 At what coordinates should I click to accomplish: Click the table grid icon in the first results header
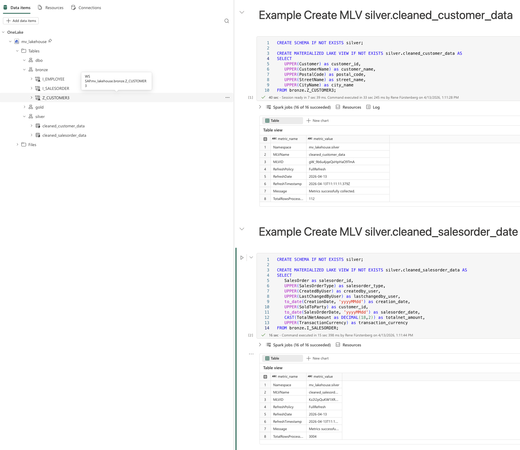(265, 139)
